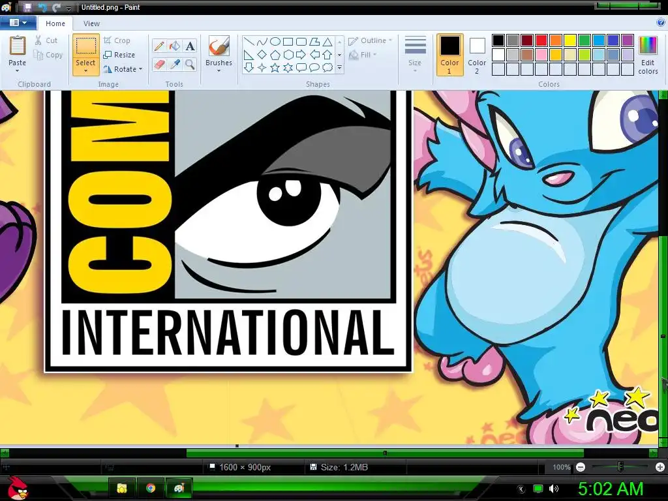Click the zoom in plus button

(660, 467)
